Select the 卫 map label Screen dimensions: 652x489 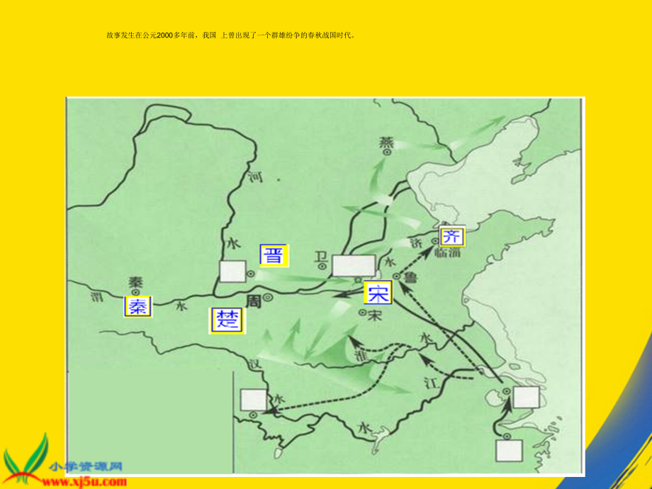320,257
